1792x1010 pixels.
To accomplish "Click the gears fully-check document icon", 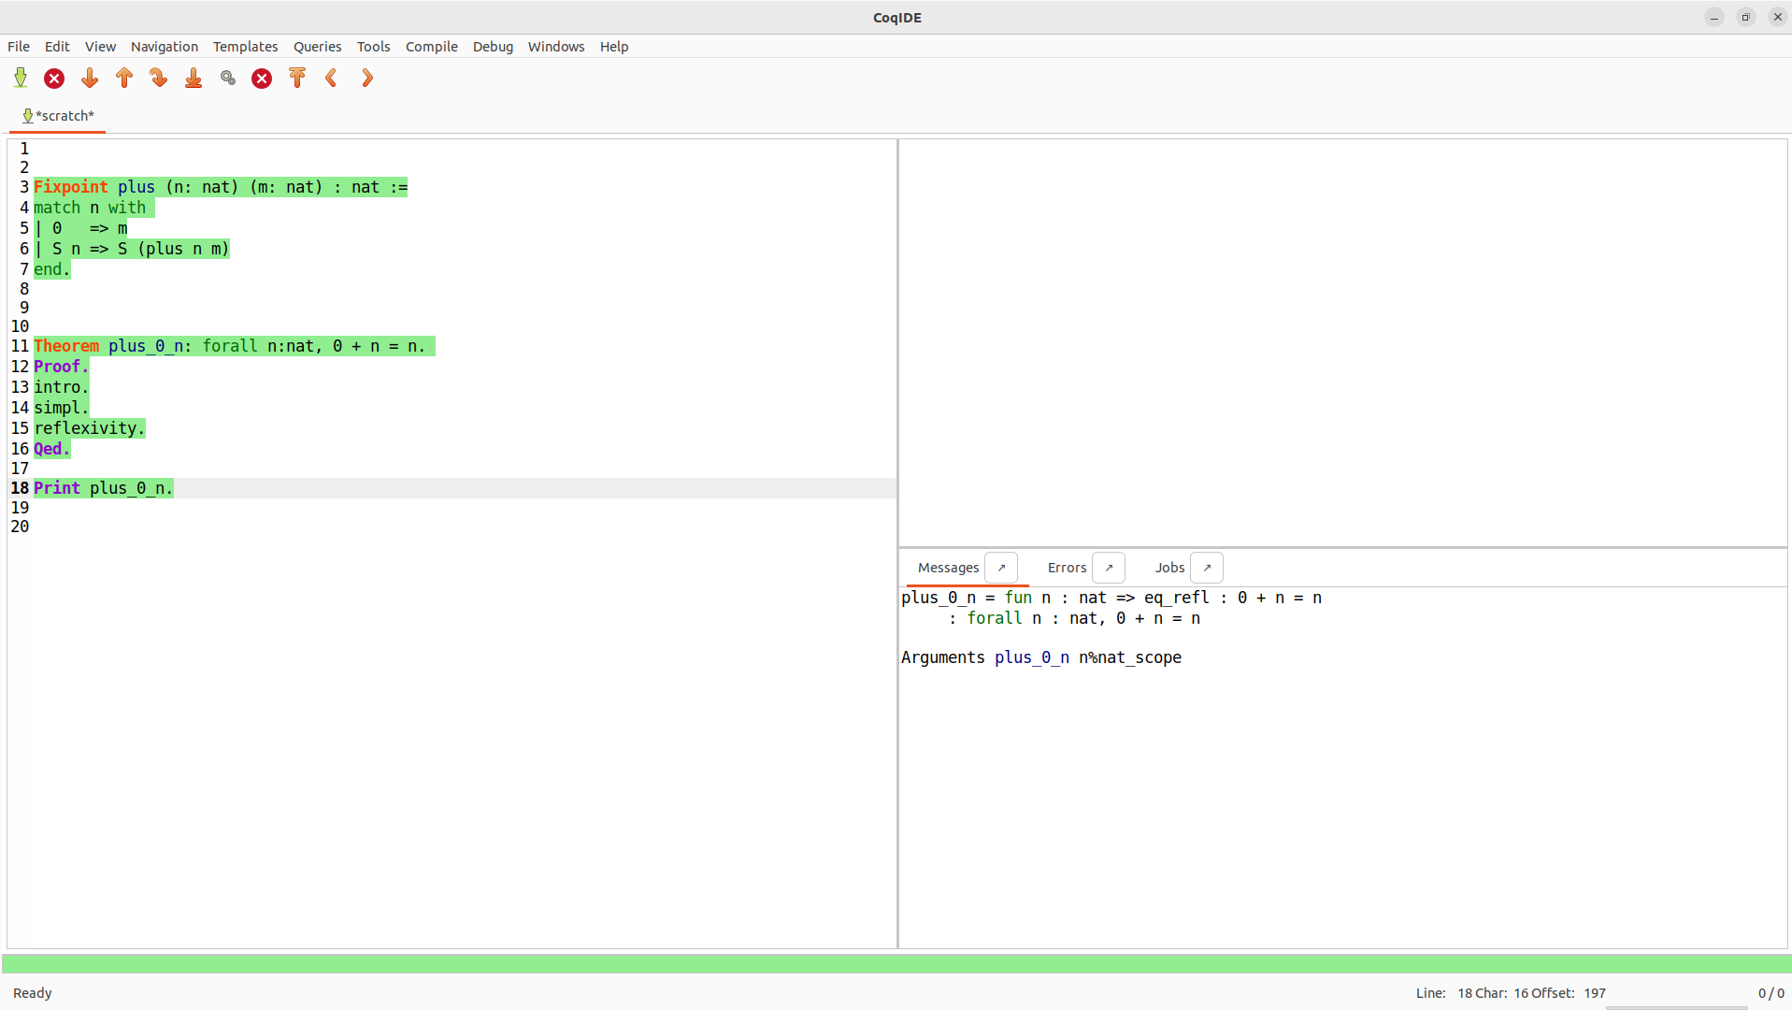I will click(228, 79).
